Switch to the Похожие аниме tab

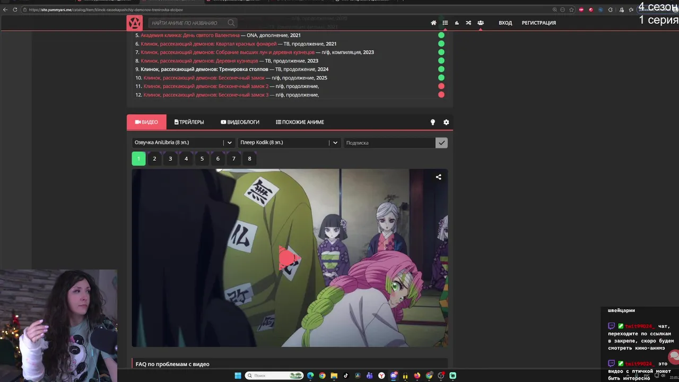[300, 122]
